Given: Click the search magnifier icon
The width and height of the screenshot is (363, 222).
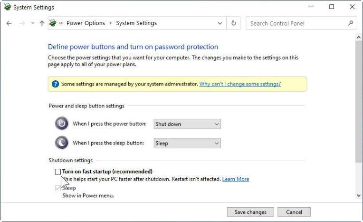Looking at the screenshot, I should point(351,23).
